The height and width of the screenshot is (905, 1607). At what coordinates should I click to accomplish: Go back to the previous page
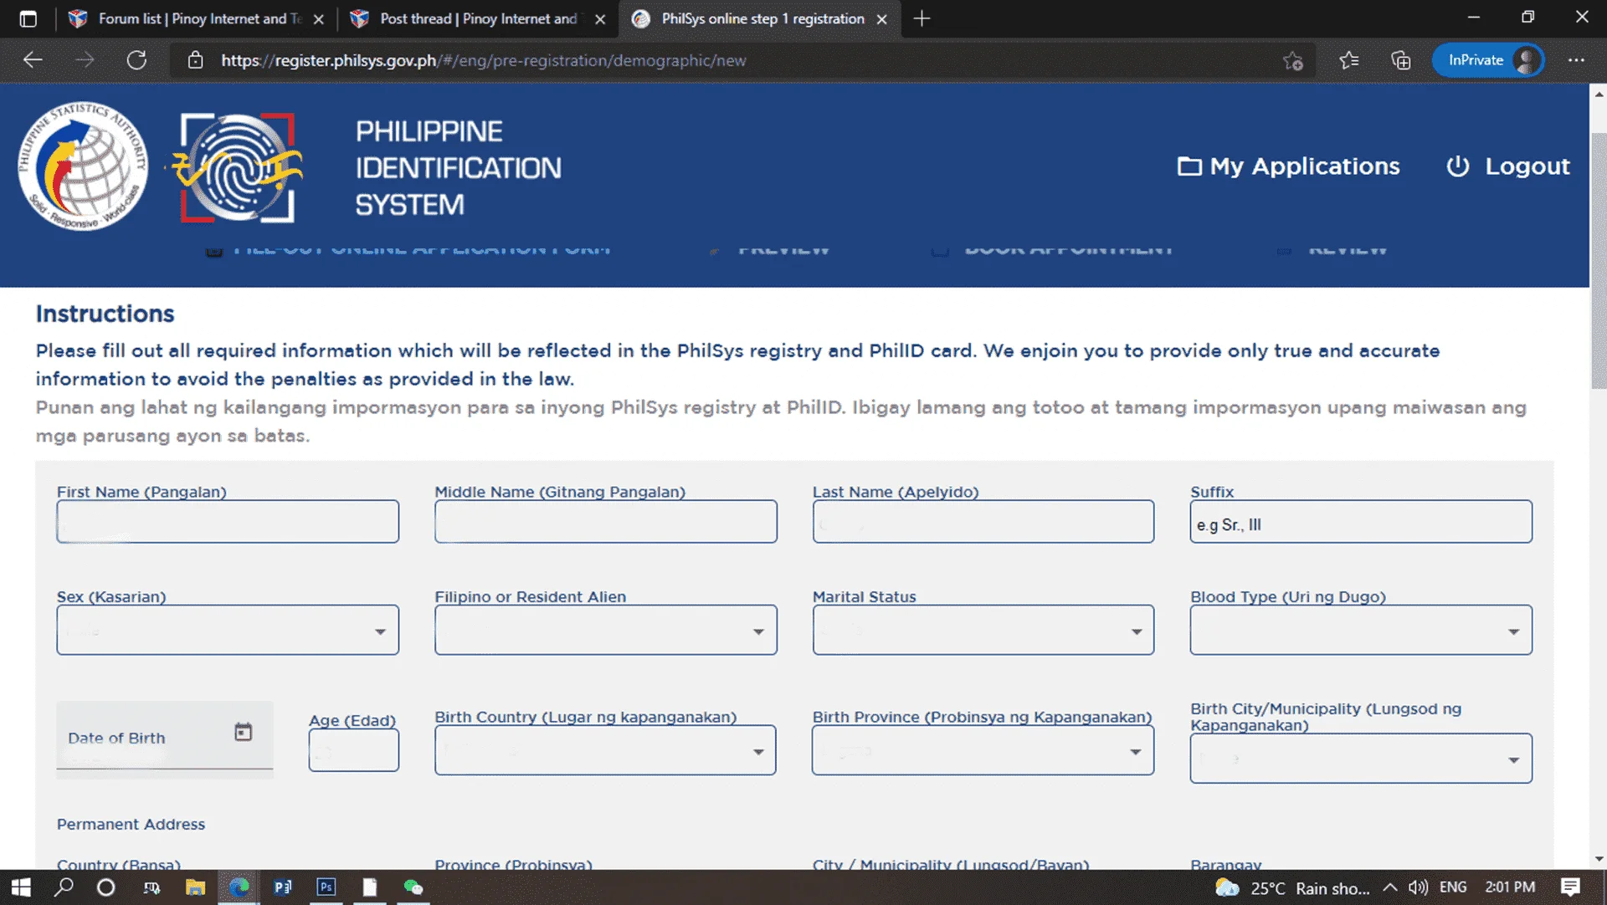coord(33,60)
